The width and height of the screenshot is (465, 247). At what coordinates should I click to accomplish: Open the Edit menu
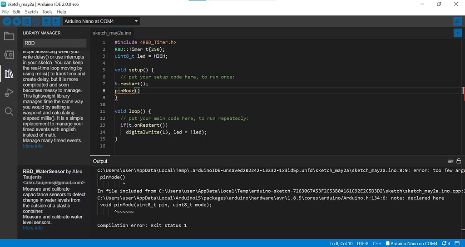coord(17,12)
